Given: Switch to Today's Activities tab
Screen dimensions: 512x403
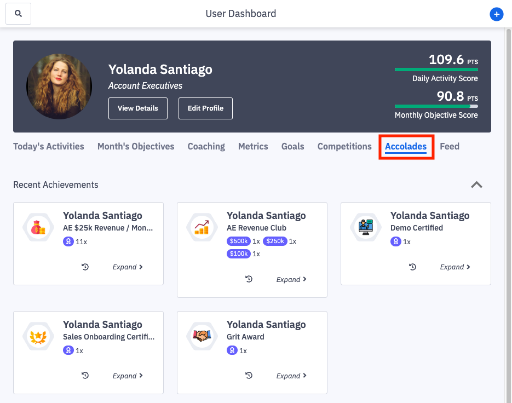Looking at the screenshot, I should click(x=49, y=147).
